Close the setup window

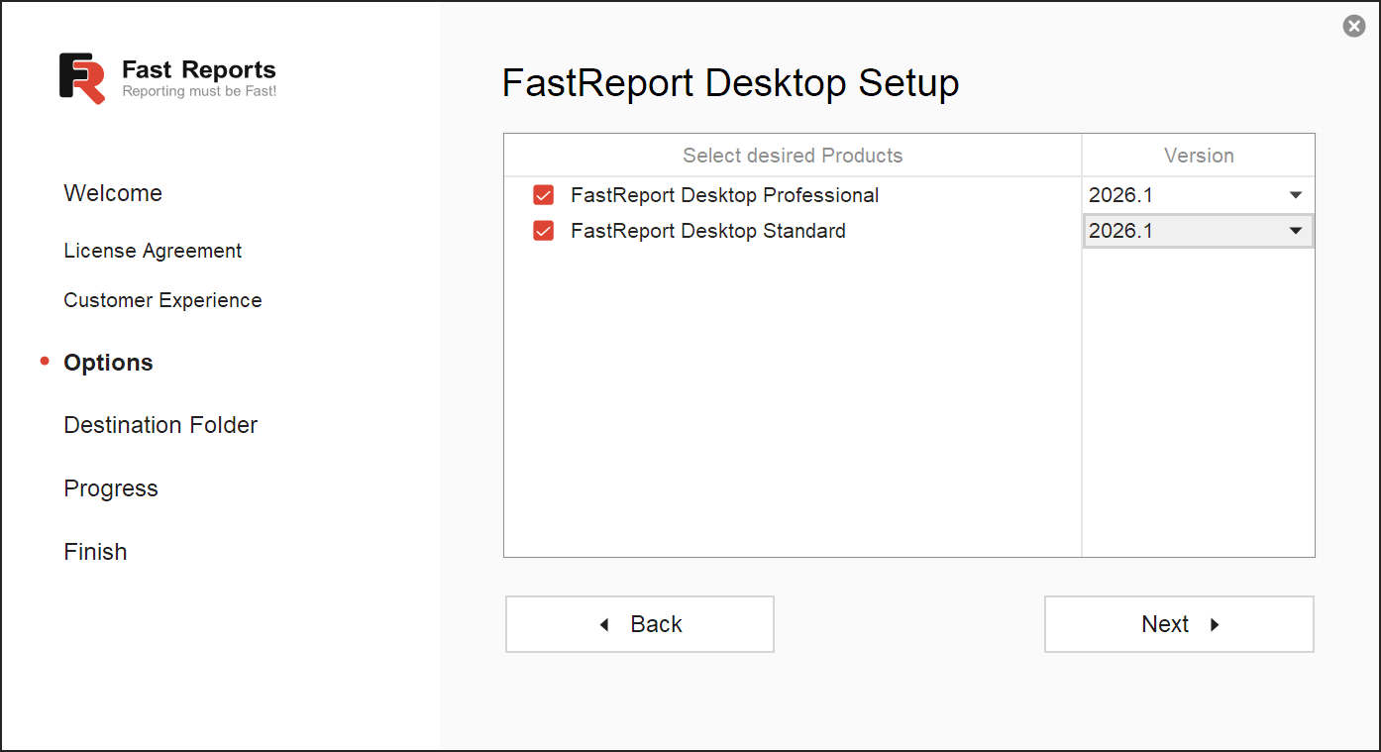pyautogui.click(x=1353, y=27)
